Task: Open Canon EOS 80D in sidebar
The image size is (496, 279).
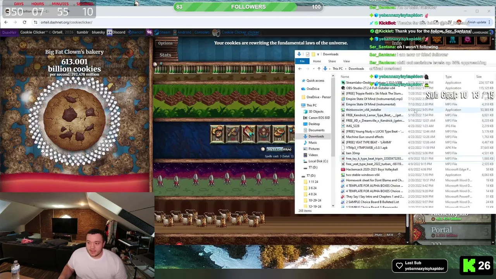Action: (319, 118)
